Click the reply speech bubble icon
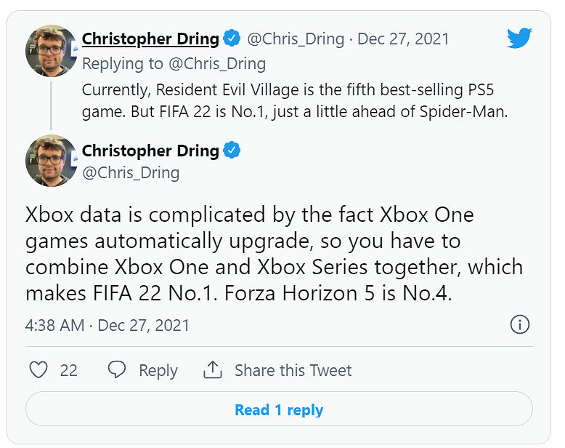This screenshot has height=448, width=565. [117, 370]
